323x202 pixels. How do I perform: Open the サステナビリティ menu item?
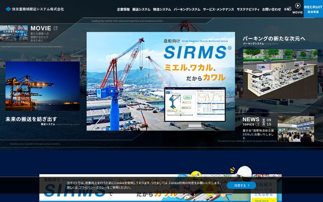pyautogui.click(x=248, y=9)
